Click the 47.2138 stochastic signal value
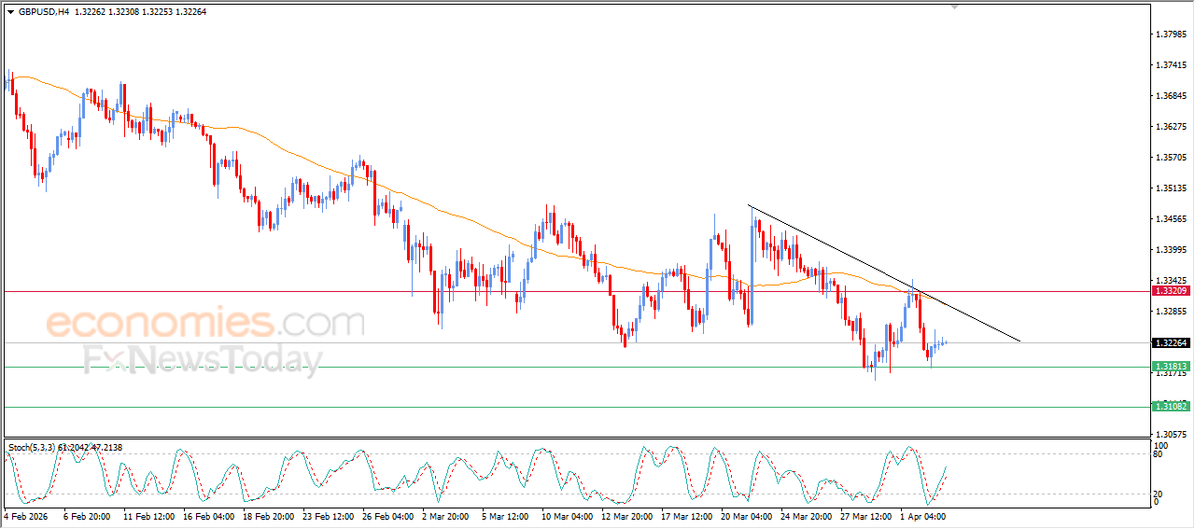This screenshot has width=1195, height=529. tap(105, 448)
